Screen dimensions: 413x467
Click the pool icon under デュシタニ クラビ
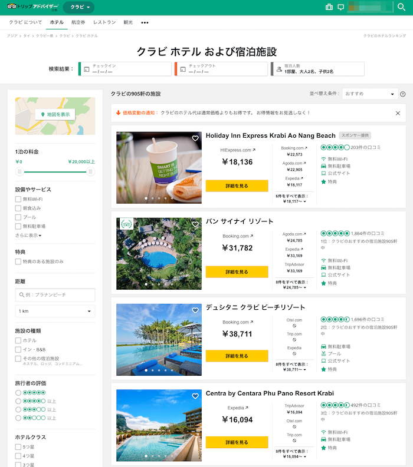(x=323, y=354)
